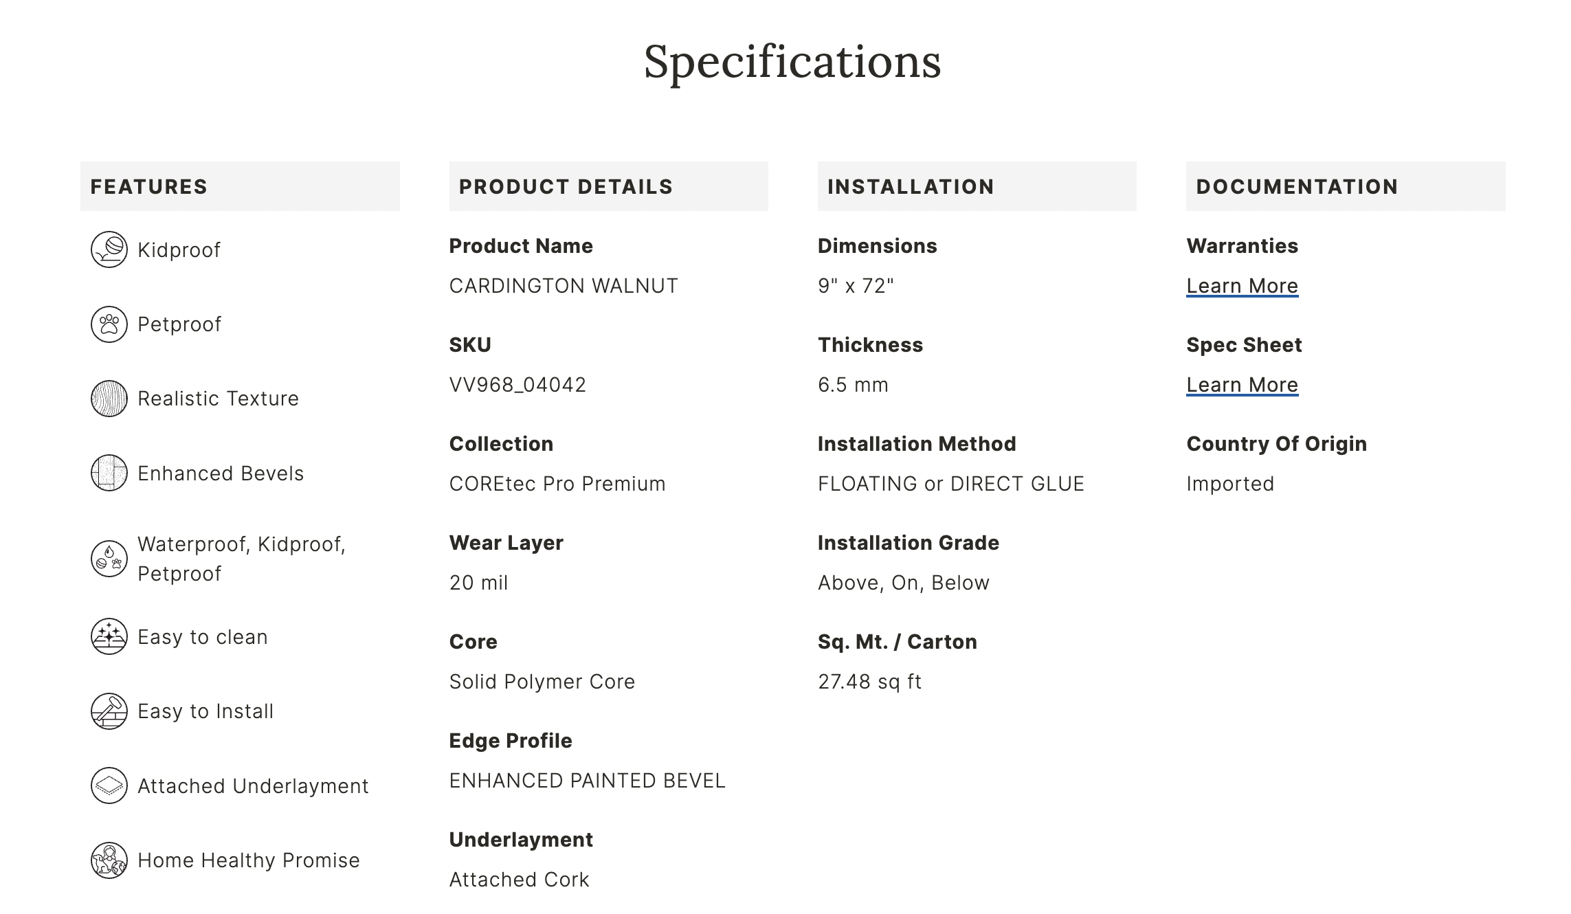This screenshot has width=1571, height=914.
Task: Click the Features section header
Action: tap(149, 187)
